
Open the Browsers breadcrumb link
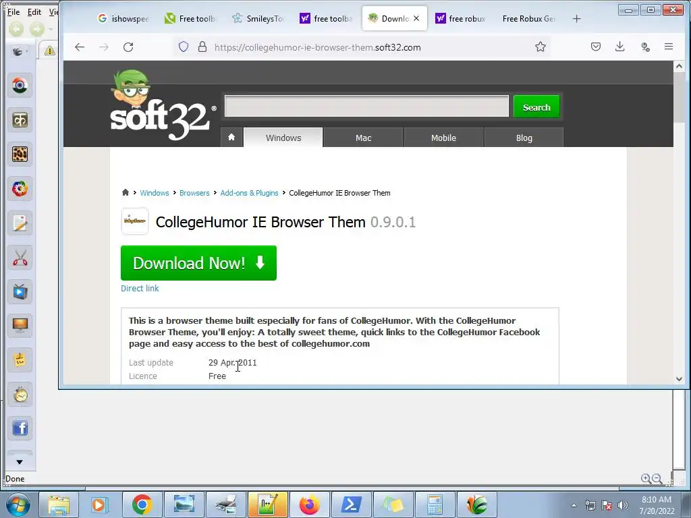click(x=194, y=193)
